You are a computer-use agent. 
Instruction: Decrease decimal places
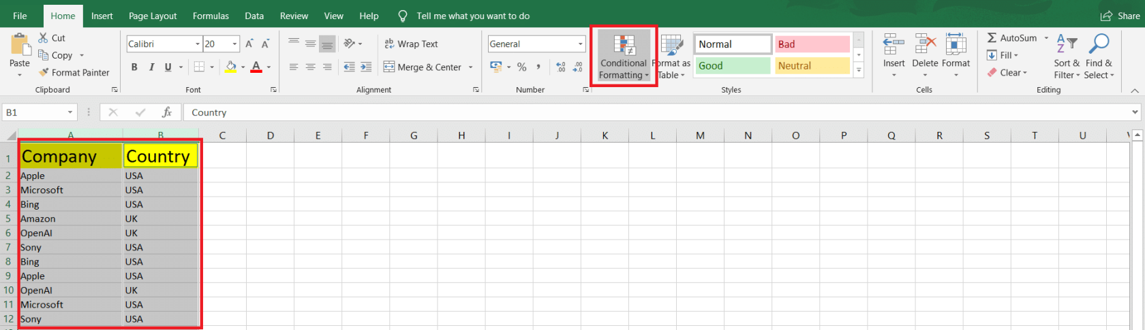pos(578,67)
